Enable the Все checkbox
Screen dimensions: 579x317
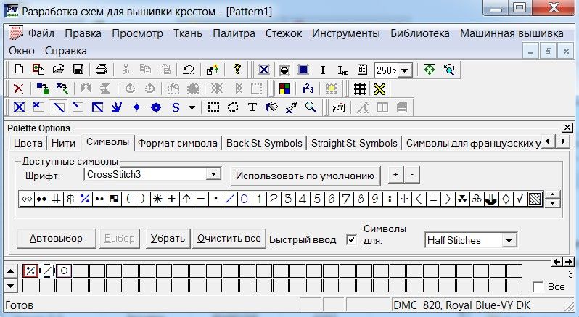[x=538, y=287]
